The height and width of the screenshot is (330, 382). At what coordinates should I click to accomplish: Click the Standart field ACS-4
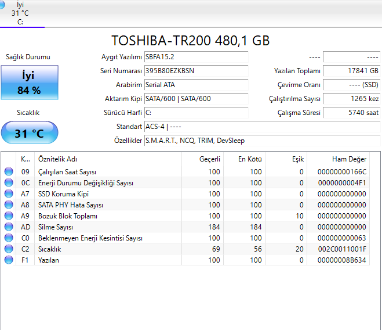pyautogui.click(x=262, y=127)
